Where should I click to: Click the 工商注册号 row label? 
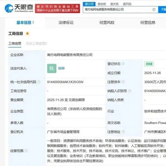pos(19,91)
